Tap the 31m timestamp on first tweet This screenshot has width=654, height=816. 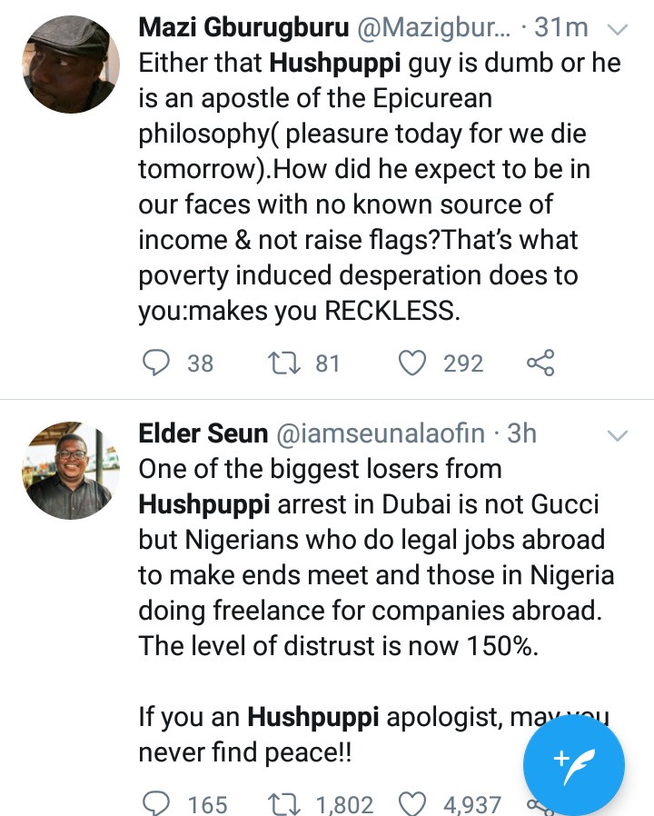tap(561, 29)
